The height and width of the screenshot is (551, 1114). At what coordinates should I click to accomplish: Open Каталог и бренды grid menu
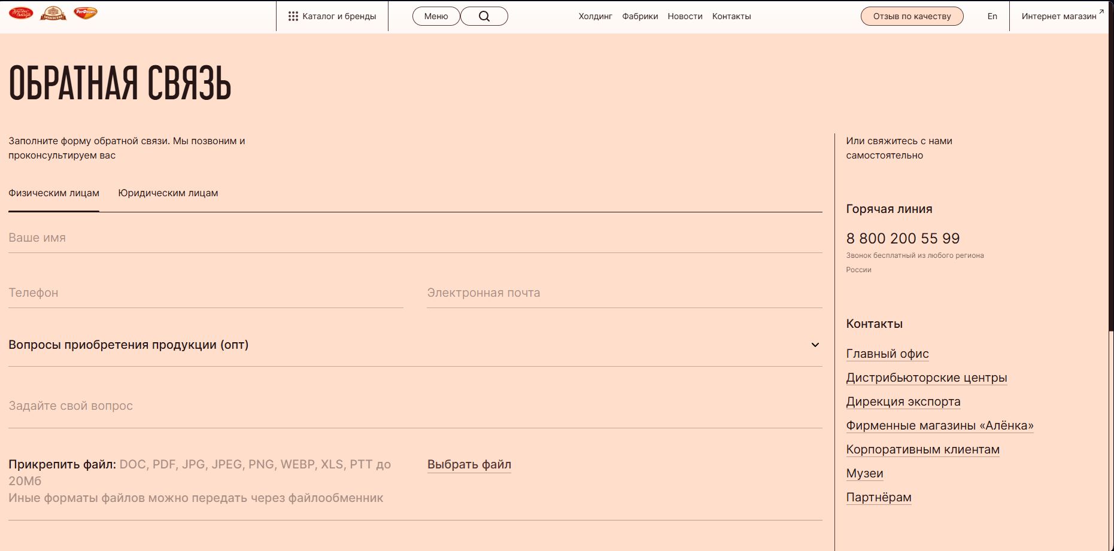coord(332,16)
